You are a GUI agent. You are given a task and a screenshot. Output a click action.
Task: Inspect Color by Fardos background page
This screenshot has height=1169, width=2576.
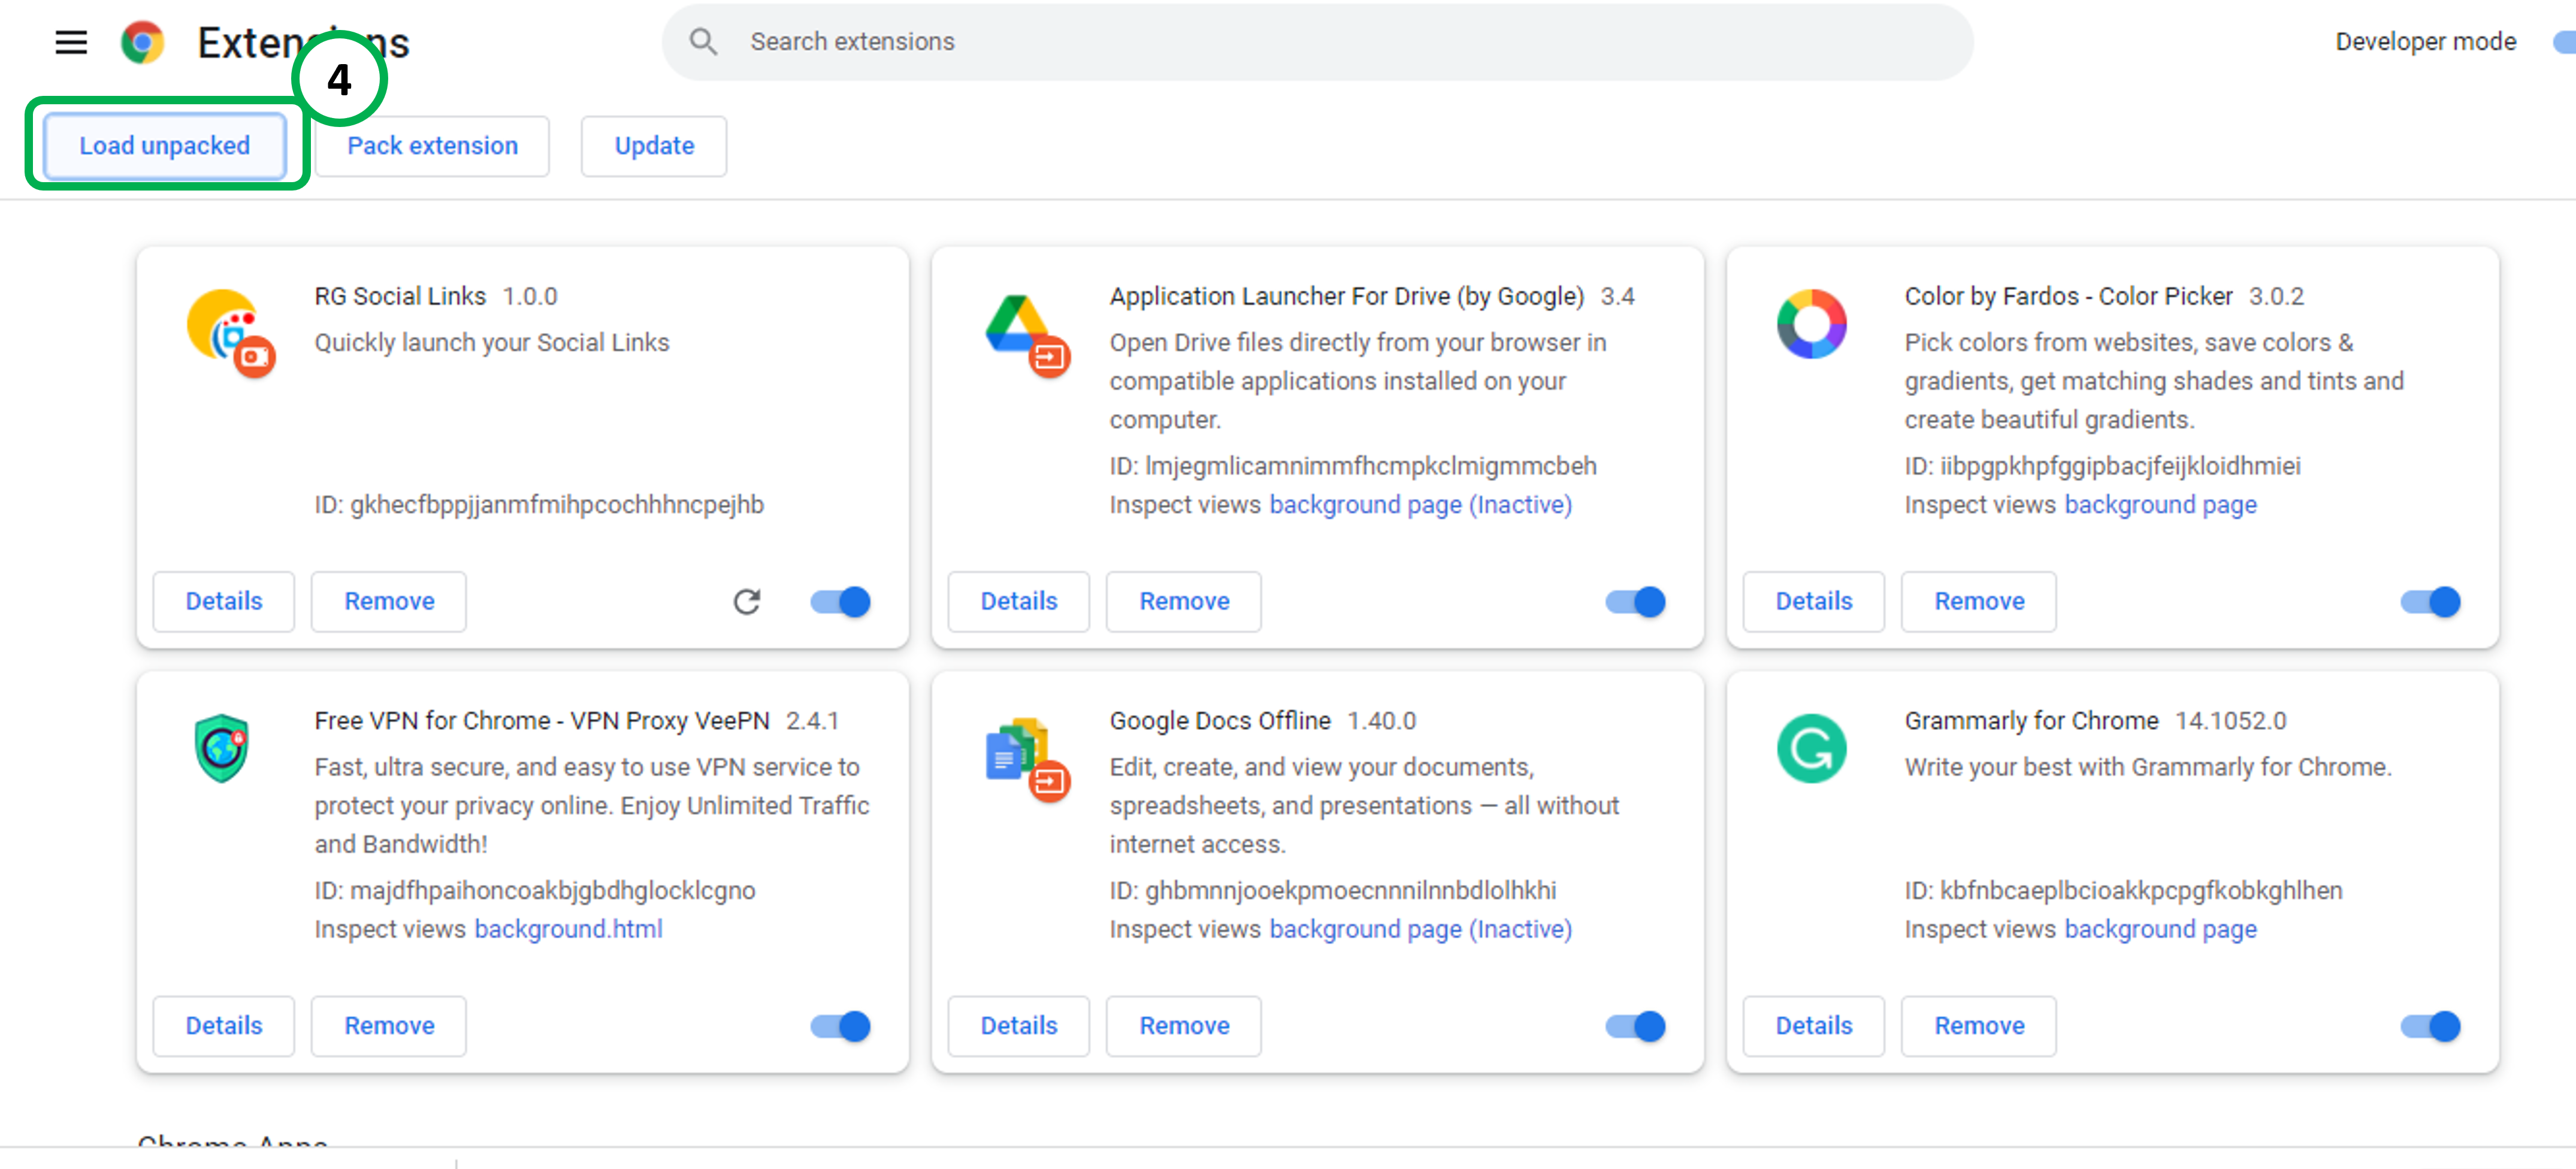pos(2160,505)
